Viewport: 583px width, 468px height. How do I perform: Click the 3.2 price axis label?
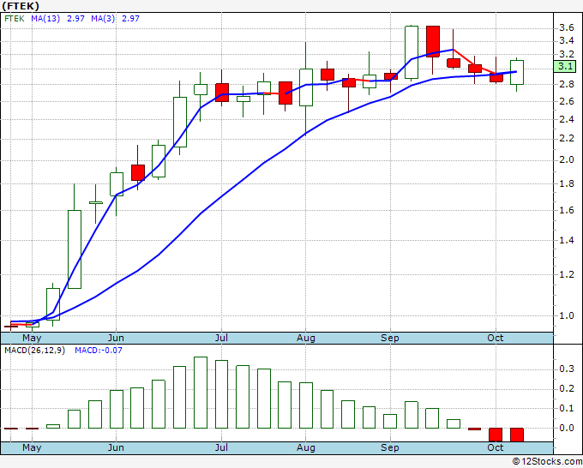(x=566, y=54)
